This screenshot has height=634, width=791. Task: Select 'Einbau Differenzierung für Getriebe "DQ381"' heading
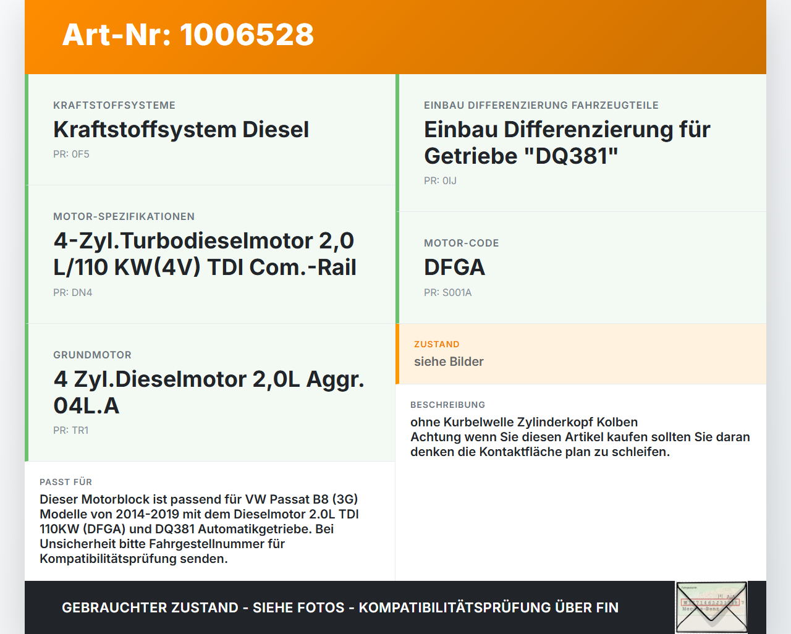click(567, 143)
